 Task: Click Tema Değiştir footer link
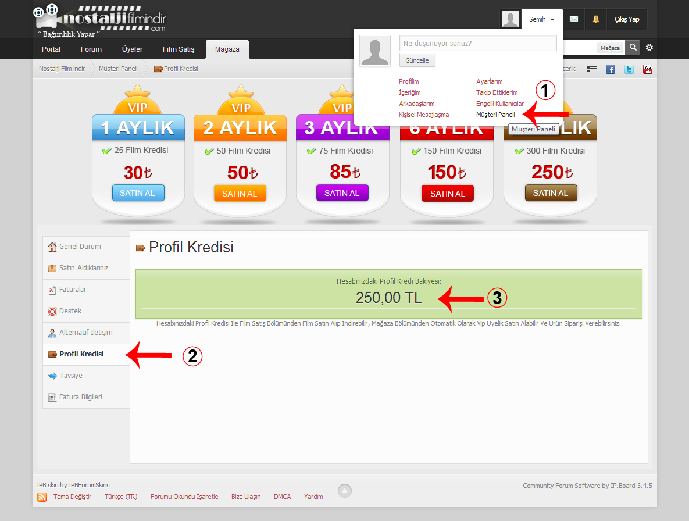tap(73, 497)
